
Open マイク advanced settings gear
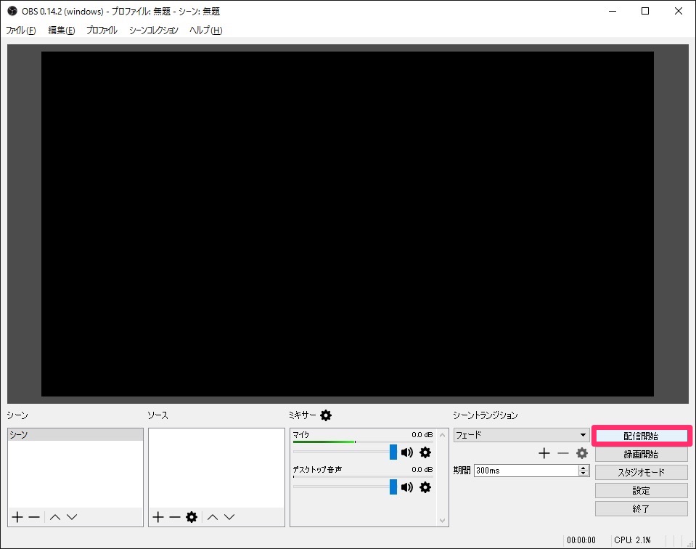point(425,452)
